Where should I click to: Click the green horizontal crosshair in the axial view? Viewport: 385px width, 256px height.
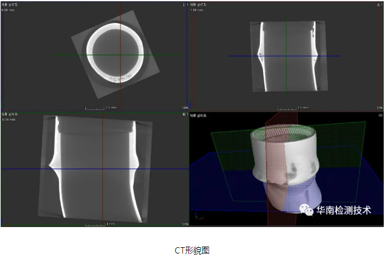click(63, 55)
